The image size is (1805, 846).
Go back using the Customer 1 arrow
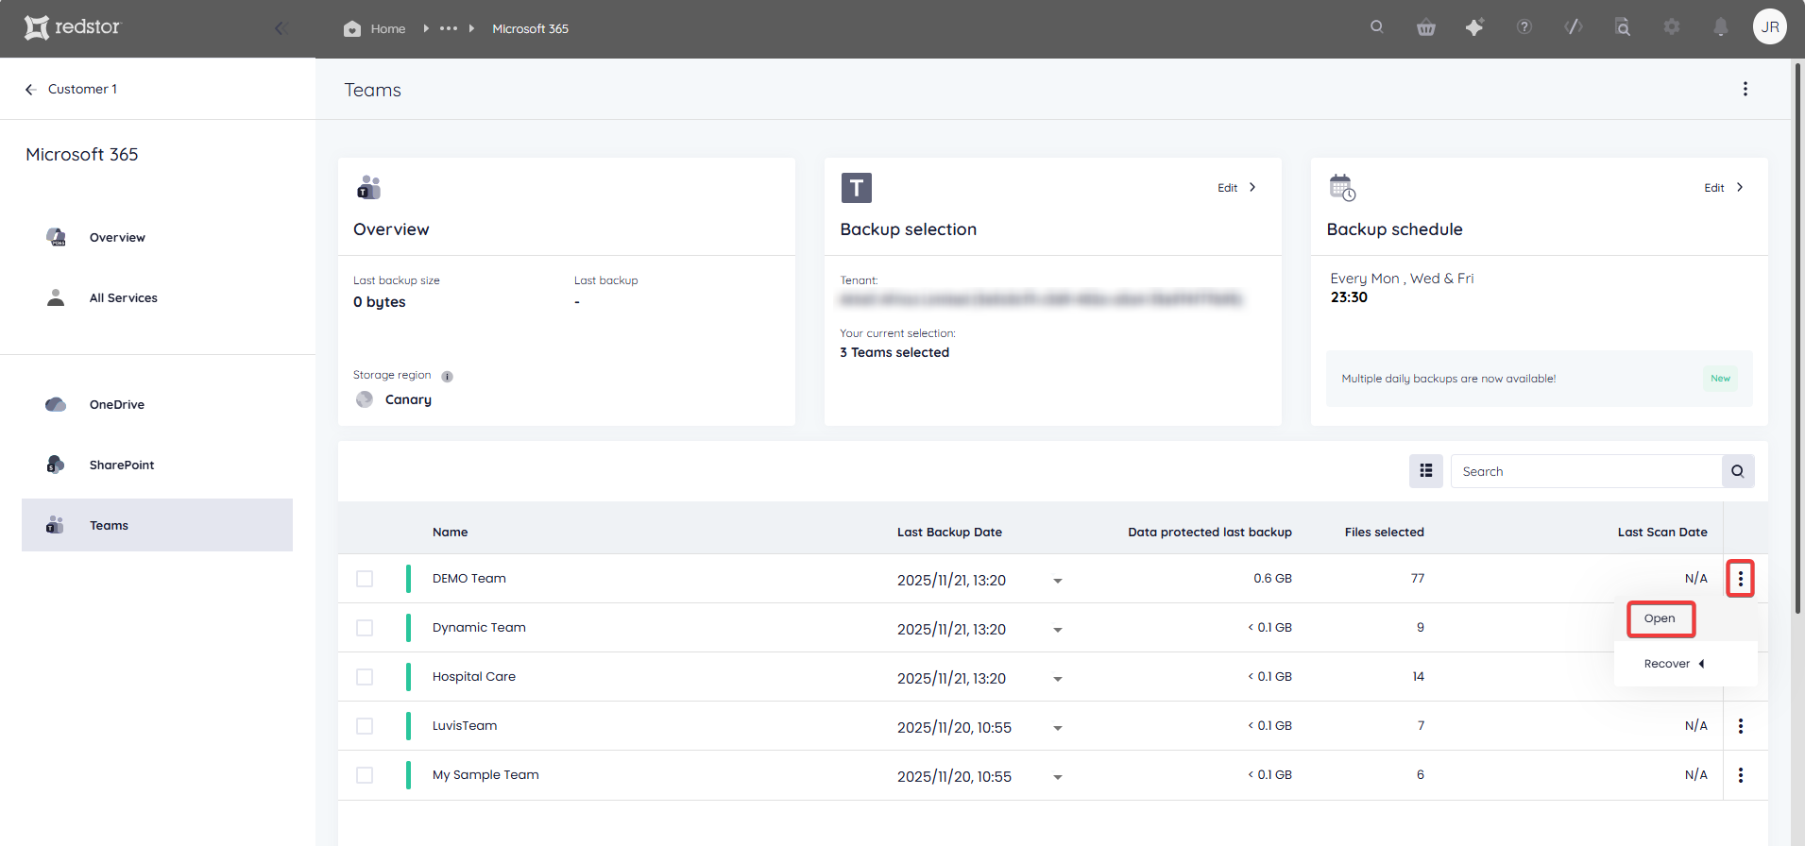pos(30,89)
